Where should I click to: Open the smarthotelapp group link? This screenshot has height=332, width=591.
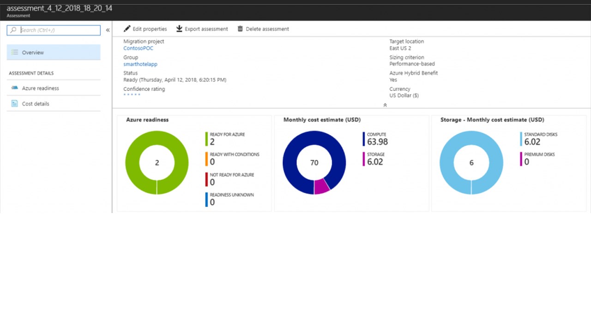click(x=140, y=64)
